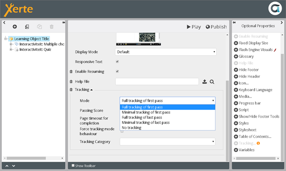286x171 pixels.
Task: Add Icon optional property
Action: click(x=241, y=83)
